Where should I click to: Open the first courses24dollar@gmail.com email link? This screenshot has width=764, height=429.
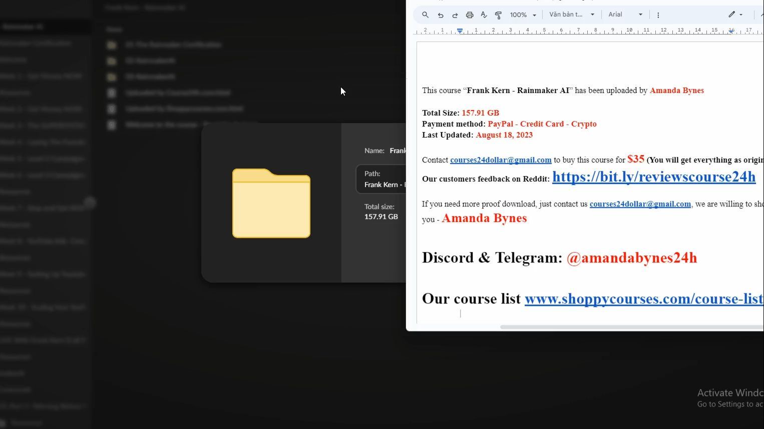(x=501, y=160)
